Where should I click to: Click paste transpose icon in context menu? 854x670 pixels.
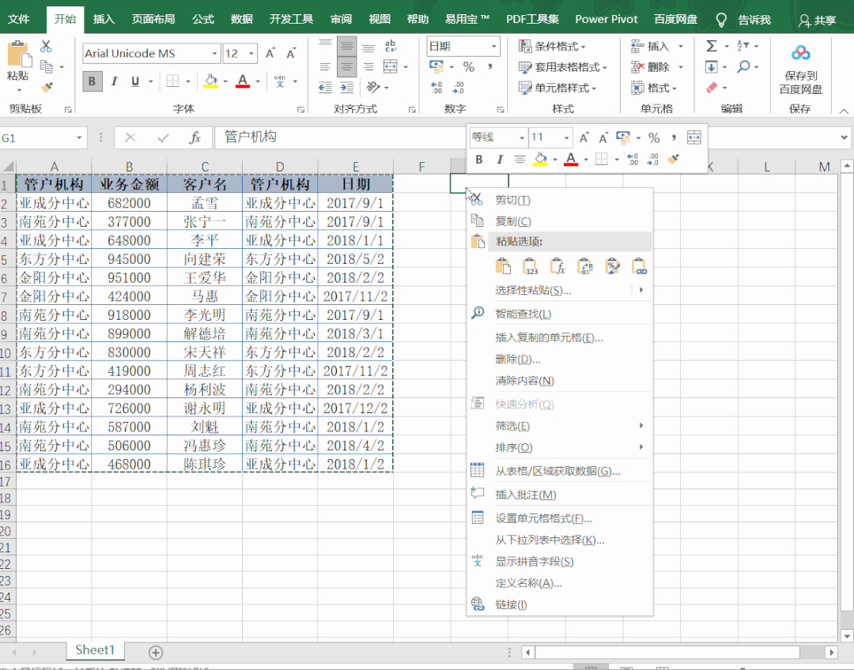tap(585, 266)
